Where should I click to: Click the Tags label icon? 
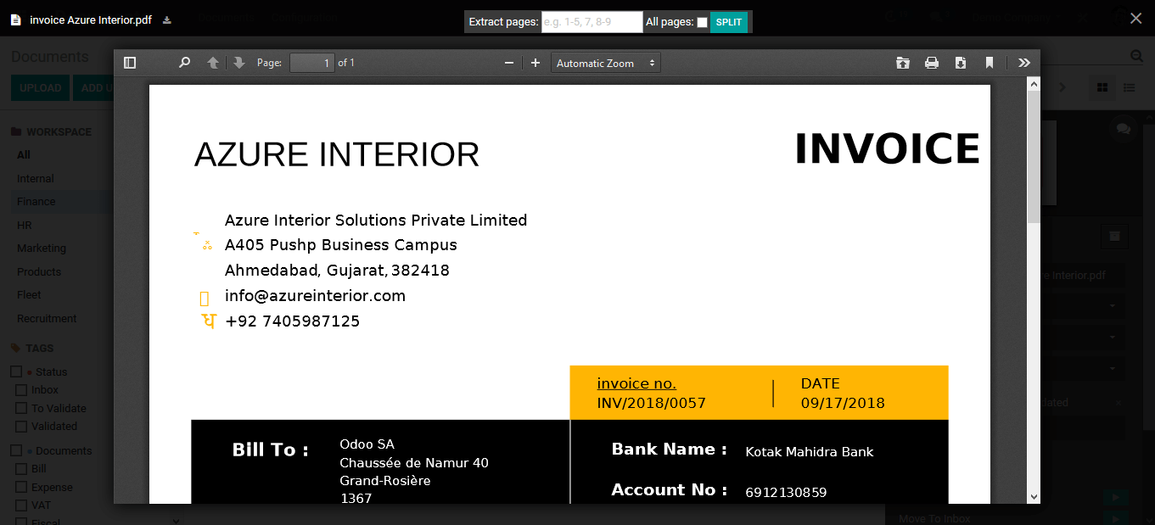[16, 349]
